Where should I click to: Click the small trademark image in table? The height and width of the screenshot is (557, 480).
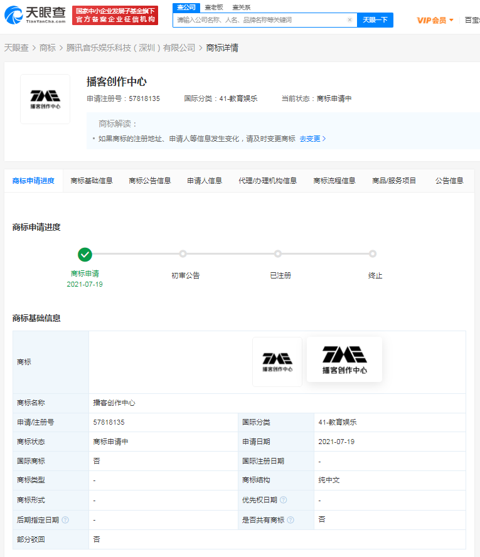[277, 362]
